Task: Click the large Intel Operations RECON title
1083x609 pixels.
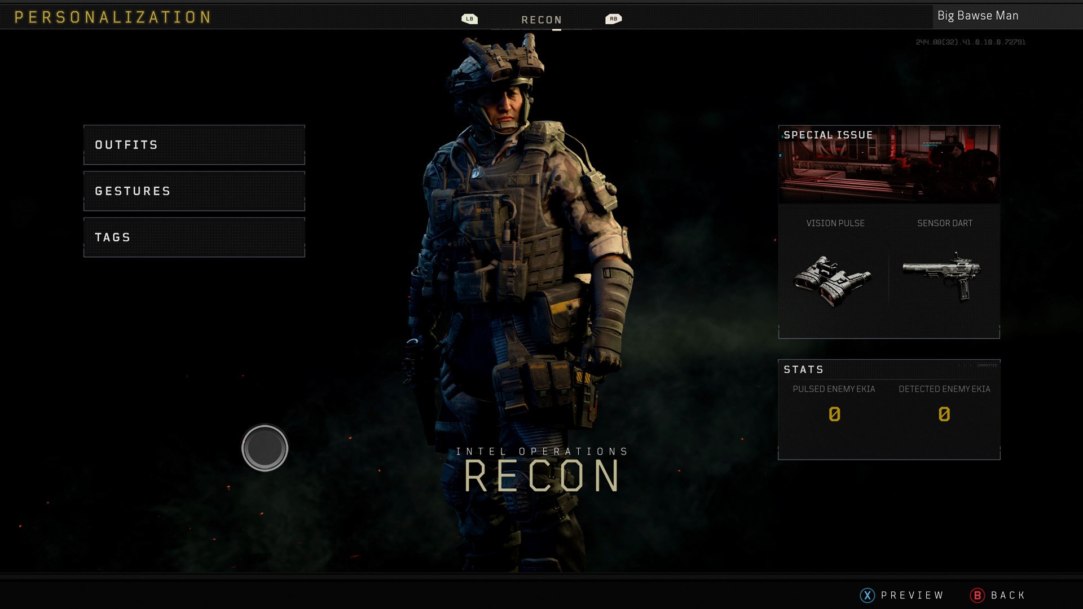Action: pyautogui.click(x=541, y=475)
